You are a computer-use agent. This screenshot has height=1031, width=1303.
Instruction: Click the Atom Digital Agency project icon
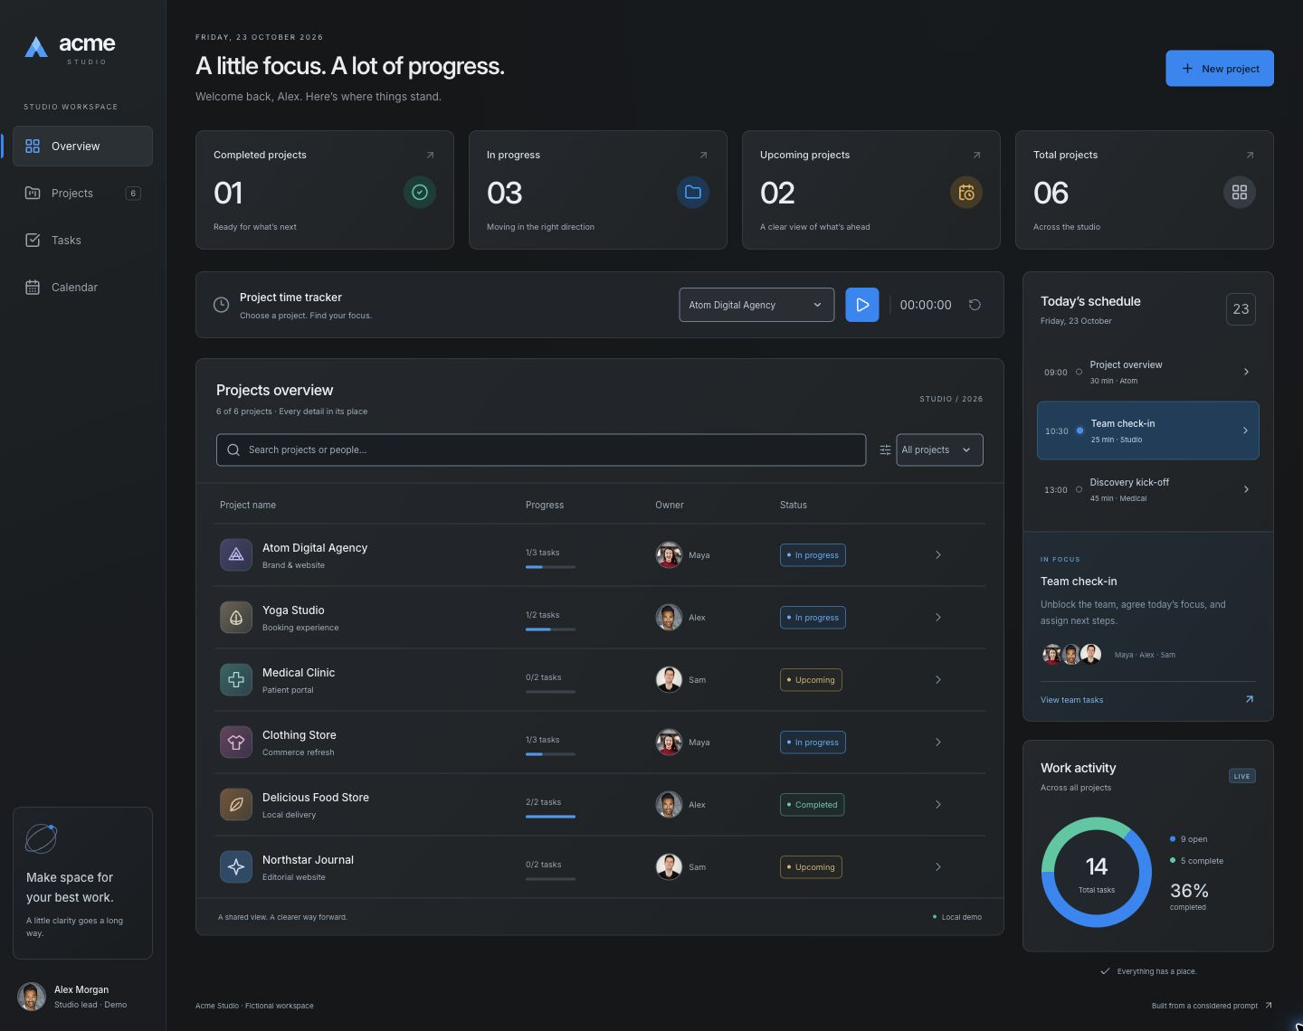coord(236,554)
